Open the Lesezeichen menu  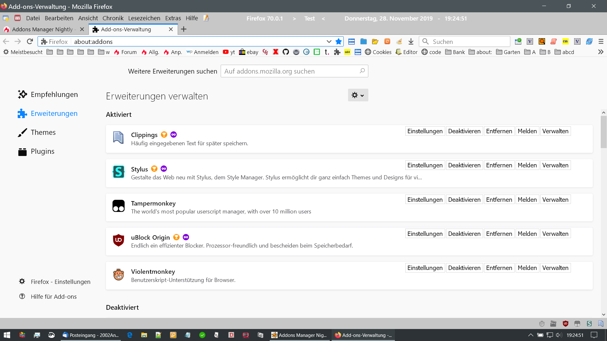coord(144,18)
